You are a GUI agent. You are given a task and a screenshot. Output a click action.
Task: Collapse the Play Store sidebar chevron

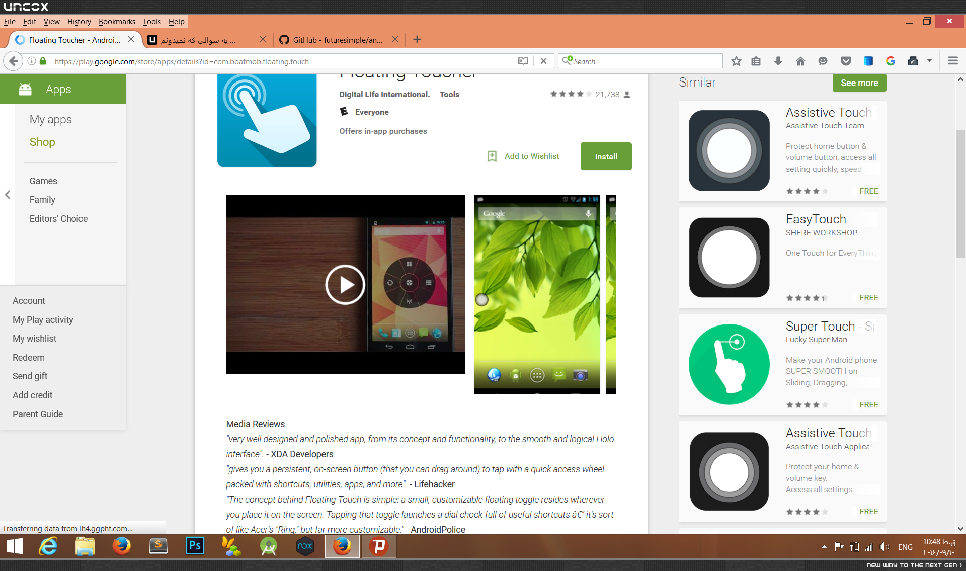tap(8, 195)
